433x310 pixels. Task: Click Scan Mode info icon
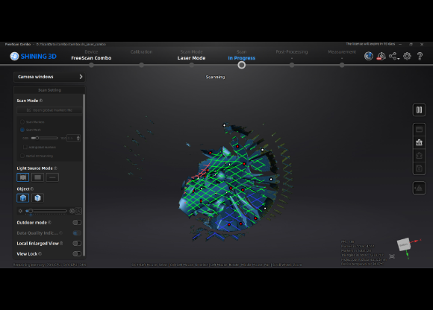pyautogui.click(x=41, y=101)
